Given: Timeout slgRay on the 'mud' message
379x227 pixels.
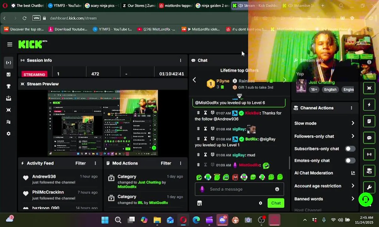Looking at the screenshot, I should pyautogui.click(x=205, y=155).
